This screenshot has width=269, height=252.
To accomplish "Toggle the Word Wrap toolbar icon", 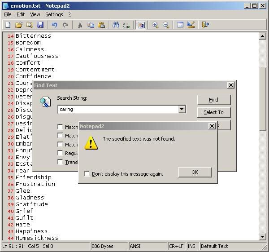I will click(x=141, y=25).
